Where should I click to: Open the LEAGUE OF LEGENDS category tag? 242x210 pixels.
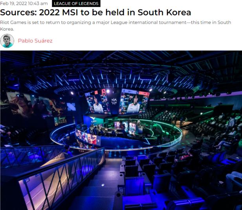(76, 4)
